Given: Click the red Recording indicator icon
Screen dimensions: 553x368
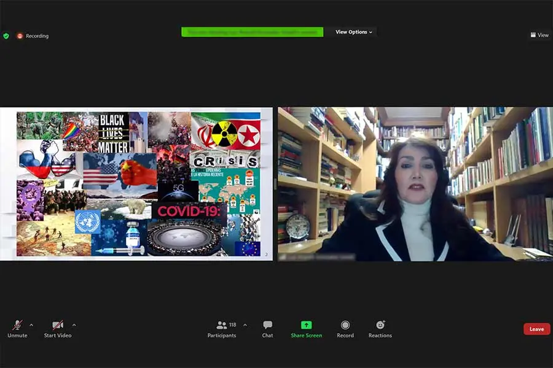Looking at the screenshot, I should click(20, 36).
